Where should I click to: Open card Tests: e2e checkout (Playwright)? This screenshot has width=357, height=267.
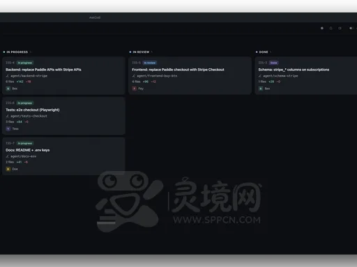(x=63, y=116)
